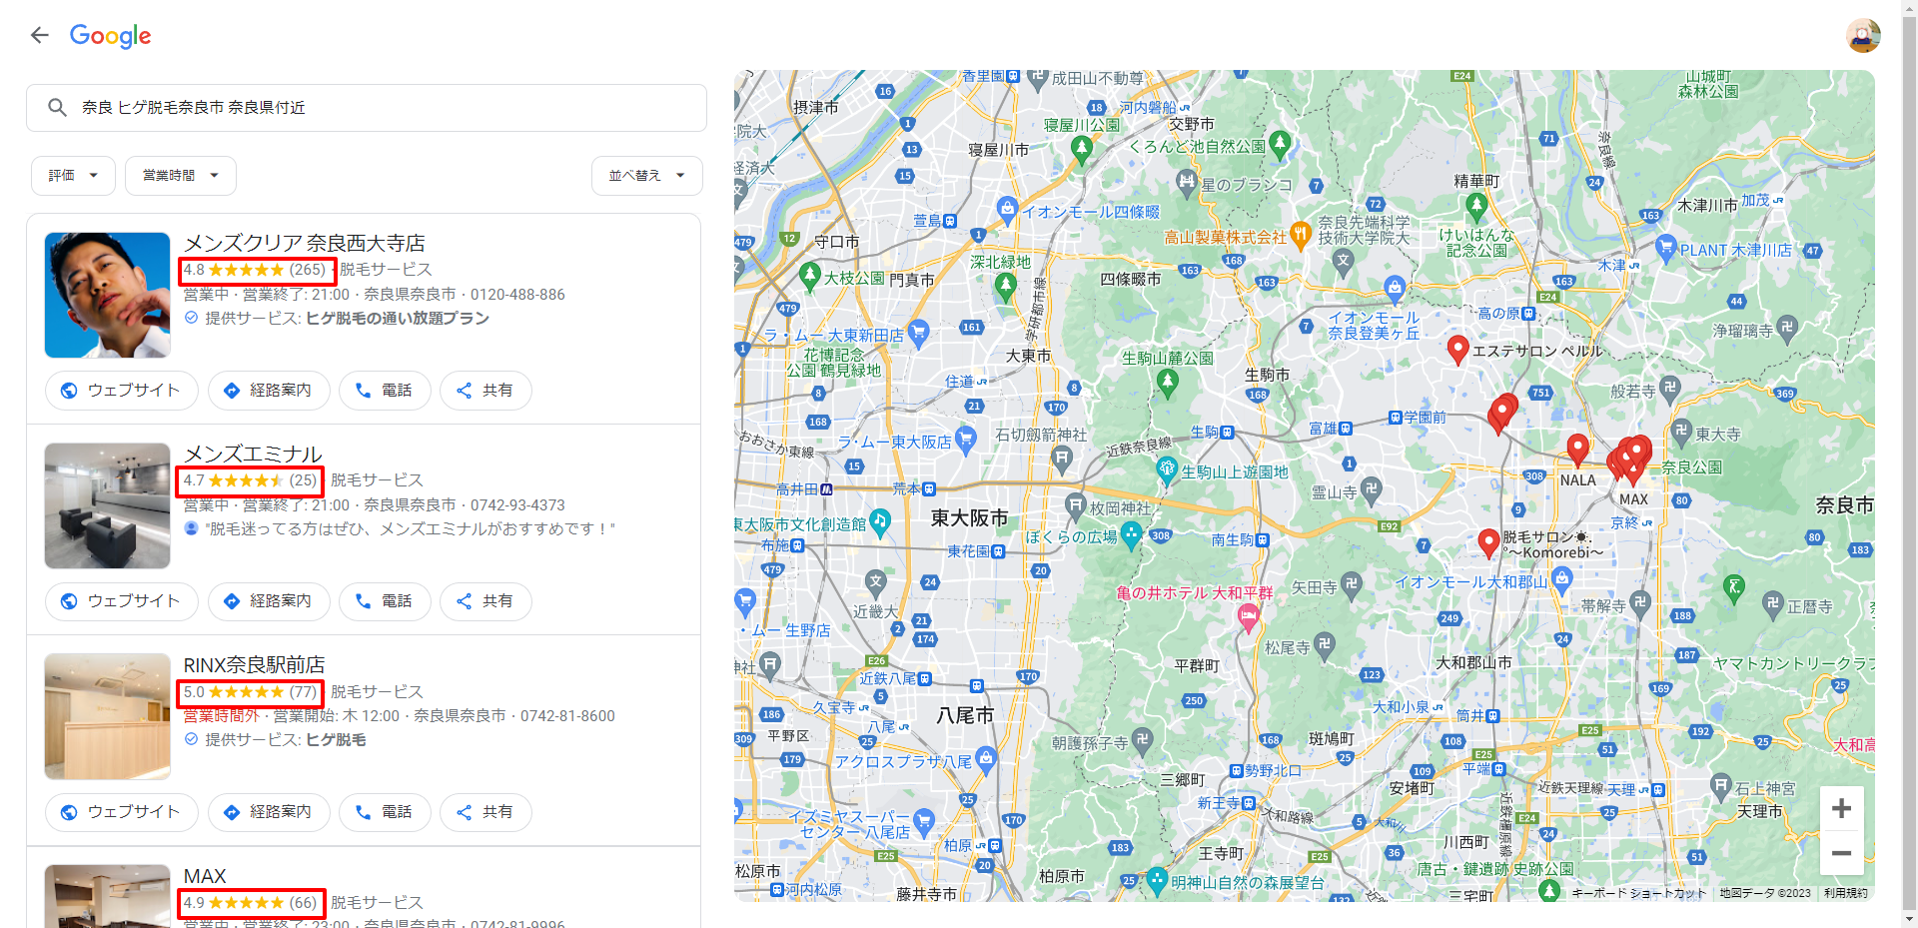The width and height of the screenshot is (1918, 928).
Task: Click the メンズエミナル review quote text
Action: [410, 528]
